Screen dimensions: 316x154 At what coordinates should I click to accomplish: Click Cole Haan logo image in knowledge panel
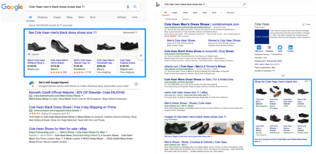coord(262,37)
